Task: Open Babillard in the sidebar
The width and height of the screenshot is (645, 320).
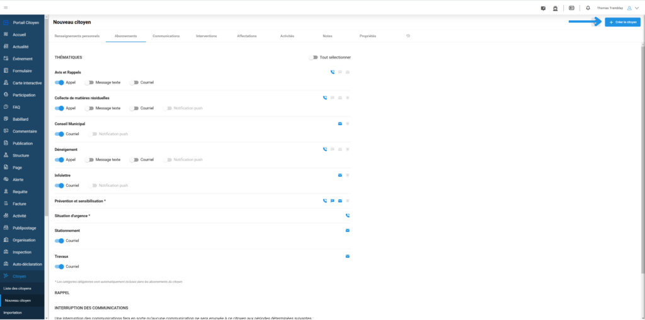Action: tap(22, 119)
